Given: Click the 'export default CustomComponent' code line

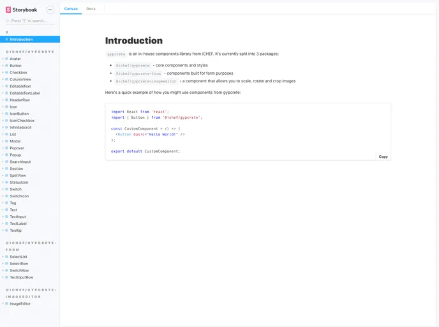Looking at the screenshot, I should 145,151.
